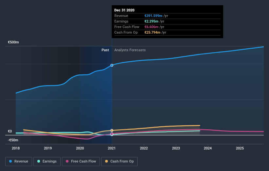Click the Free Cash Flow label in tooltip
This screenshot has width=269, height=171.
click(x=127, y=27)
